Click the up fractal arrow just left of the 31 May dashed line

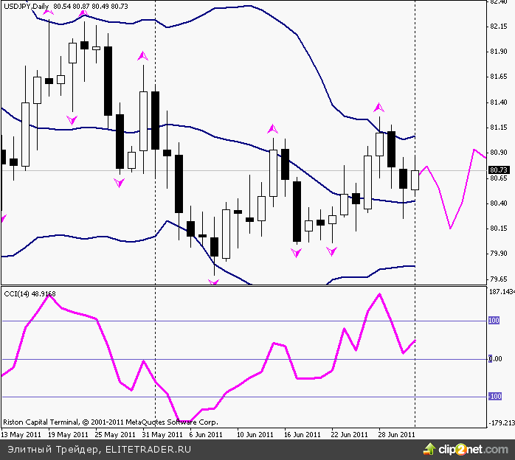(143, 55)
